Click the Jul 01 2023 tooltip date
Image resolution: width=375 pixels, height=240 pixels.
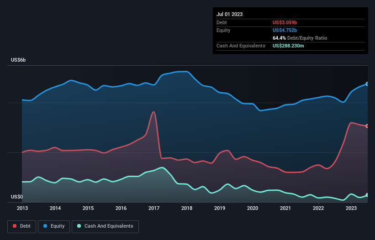[x=229, y=14]
